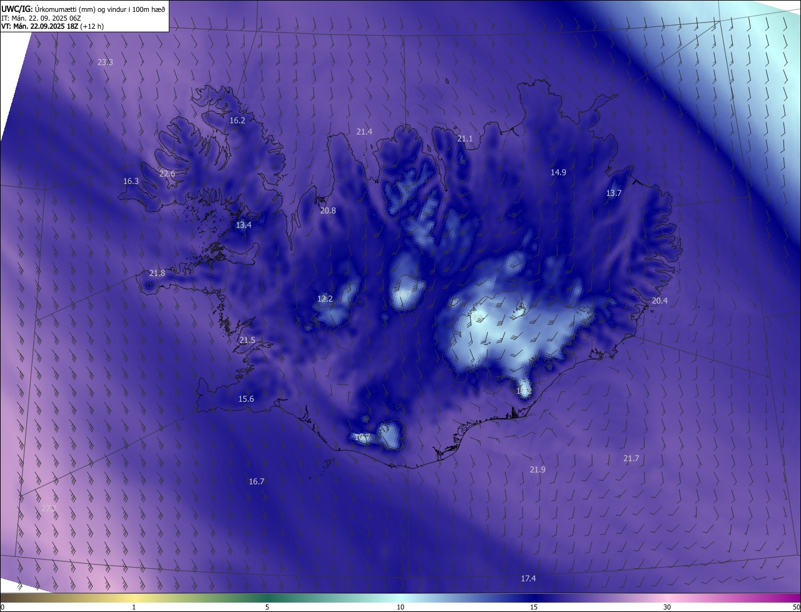Select the 21.5 value on the west coast
The width and height of the screenshot is (801, 612).
coord(247,340)
